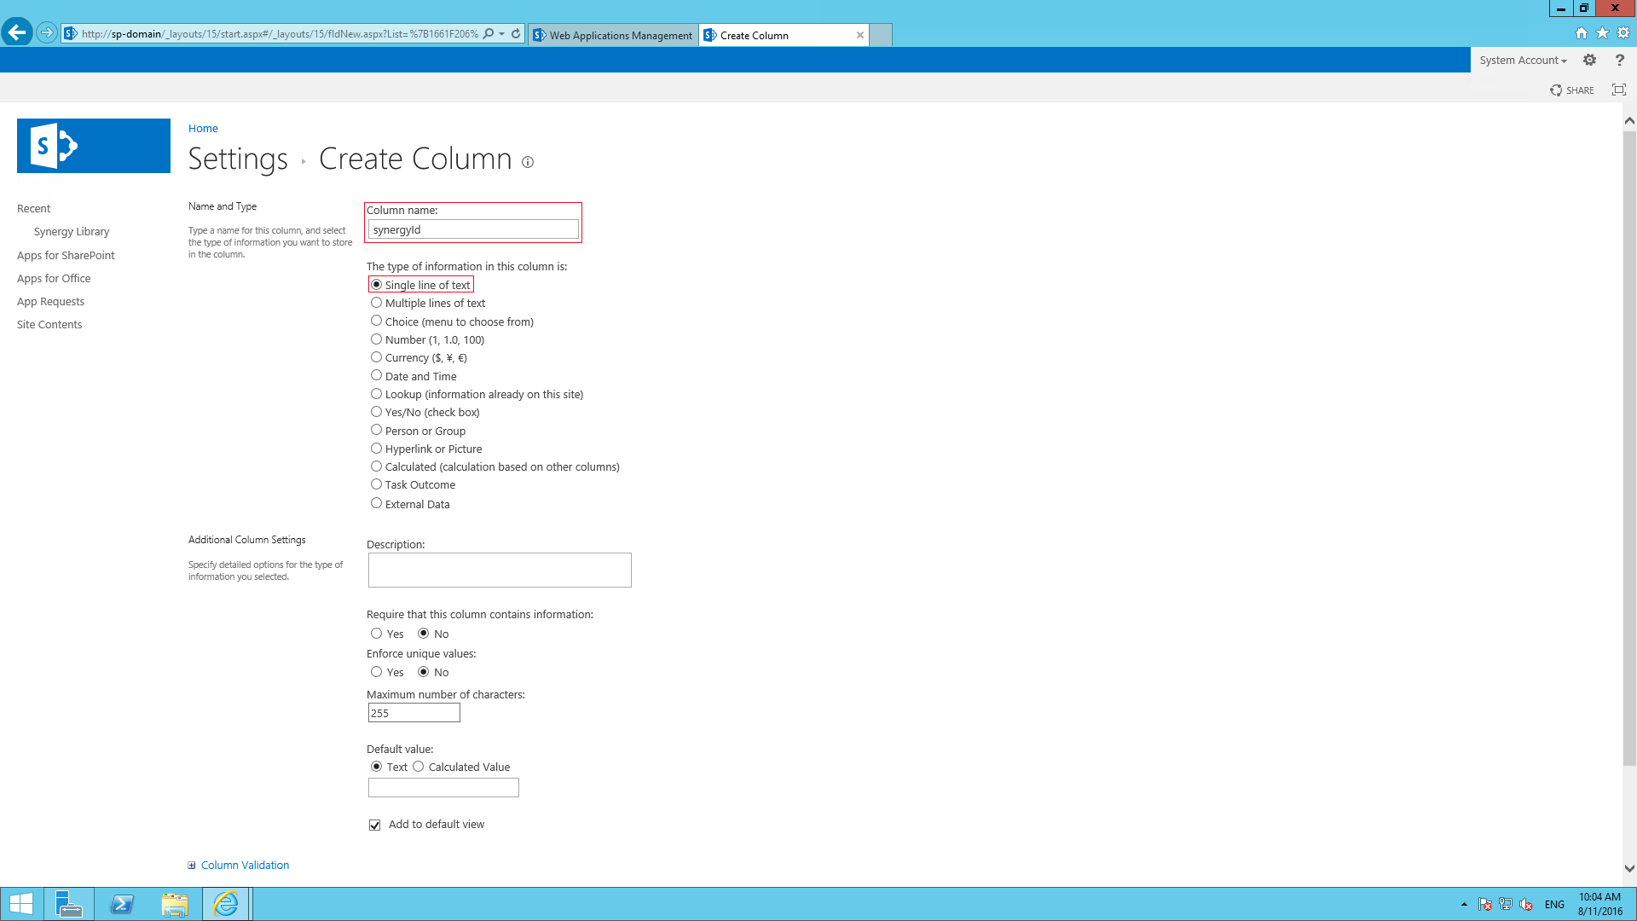1637x921 pixels.
Task: Click the Description text area
Action: click(500, 570)
